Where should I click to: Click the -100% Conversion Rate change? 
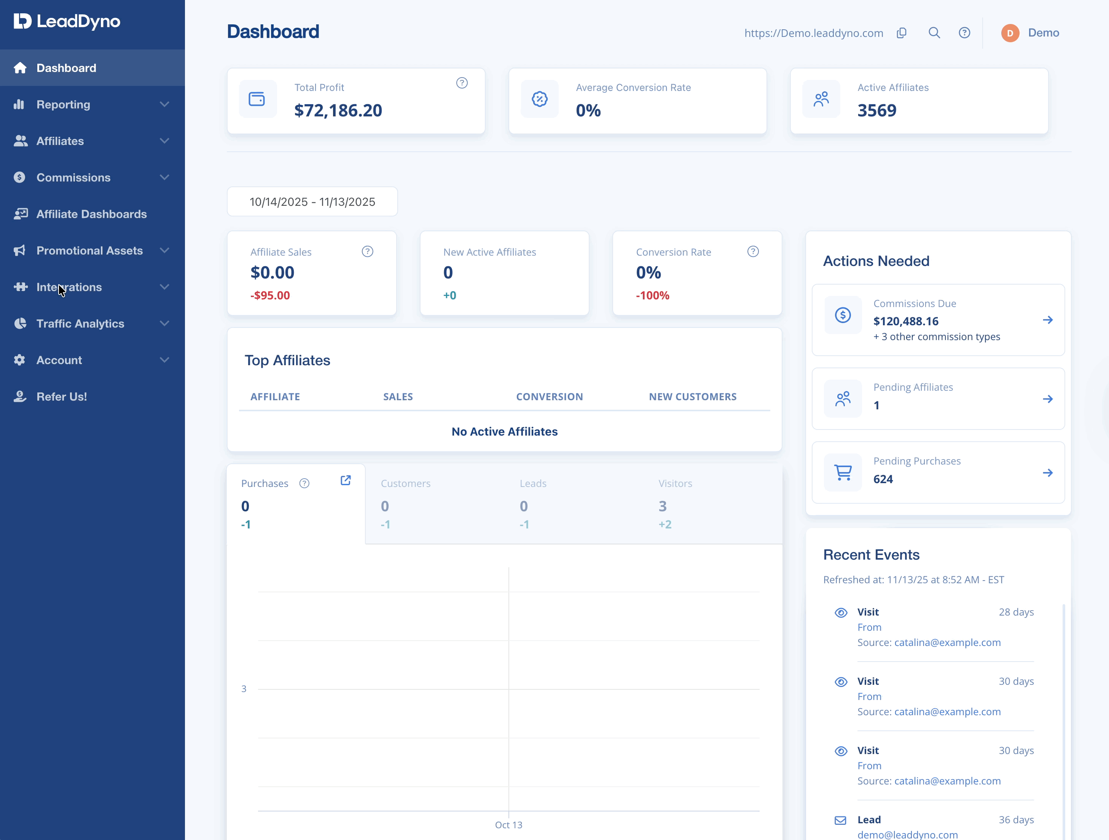point(653,295)
